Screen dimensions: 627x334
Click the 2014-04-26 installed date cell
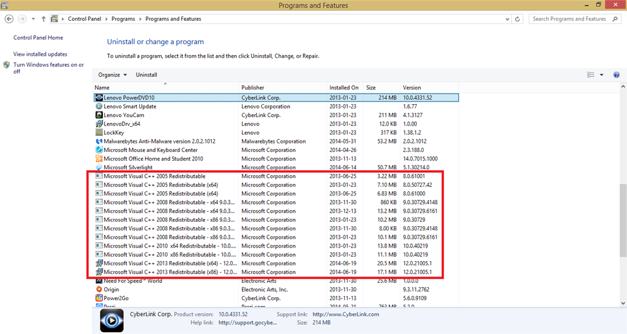(x=343, y=150)
